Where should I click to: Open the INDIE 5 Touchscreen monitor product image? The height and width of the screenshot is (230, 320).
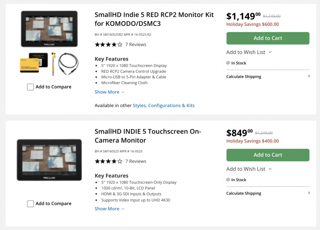click(49, 160)
